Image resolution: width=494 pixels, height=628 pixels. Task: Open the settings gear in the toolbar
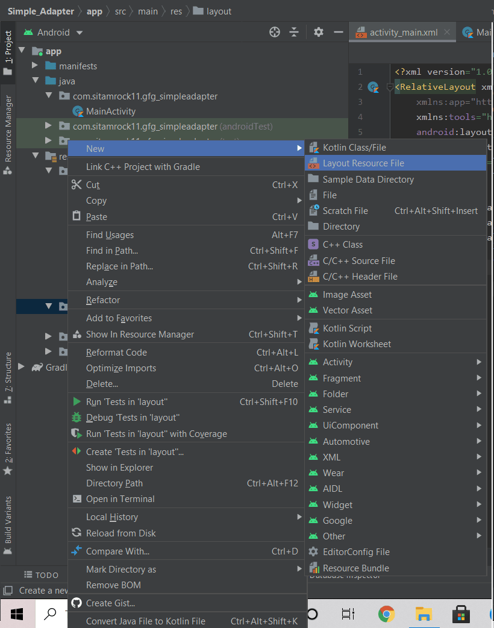(x=318, y=32)
